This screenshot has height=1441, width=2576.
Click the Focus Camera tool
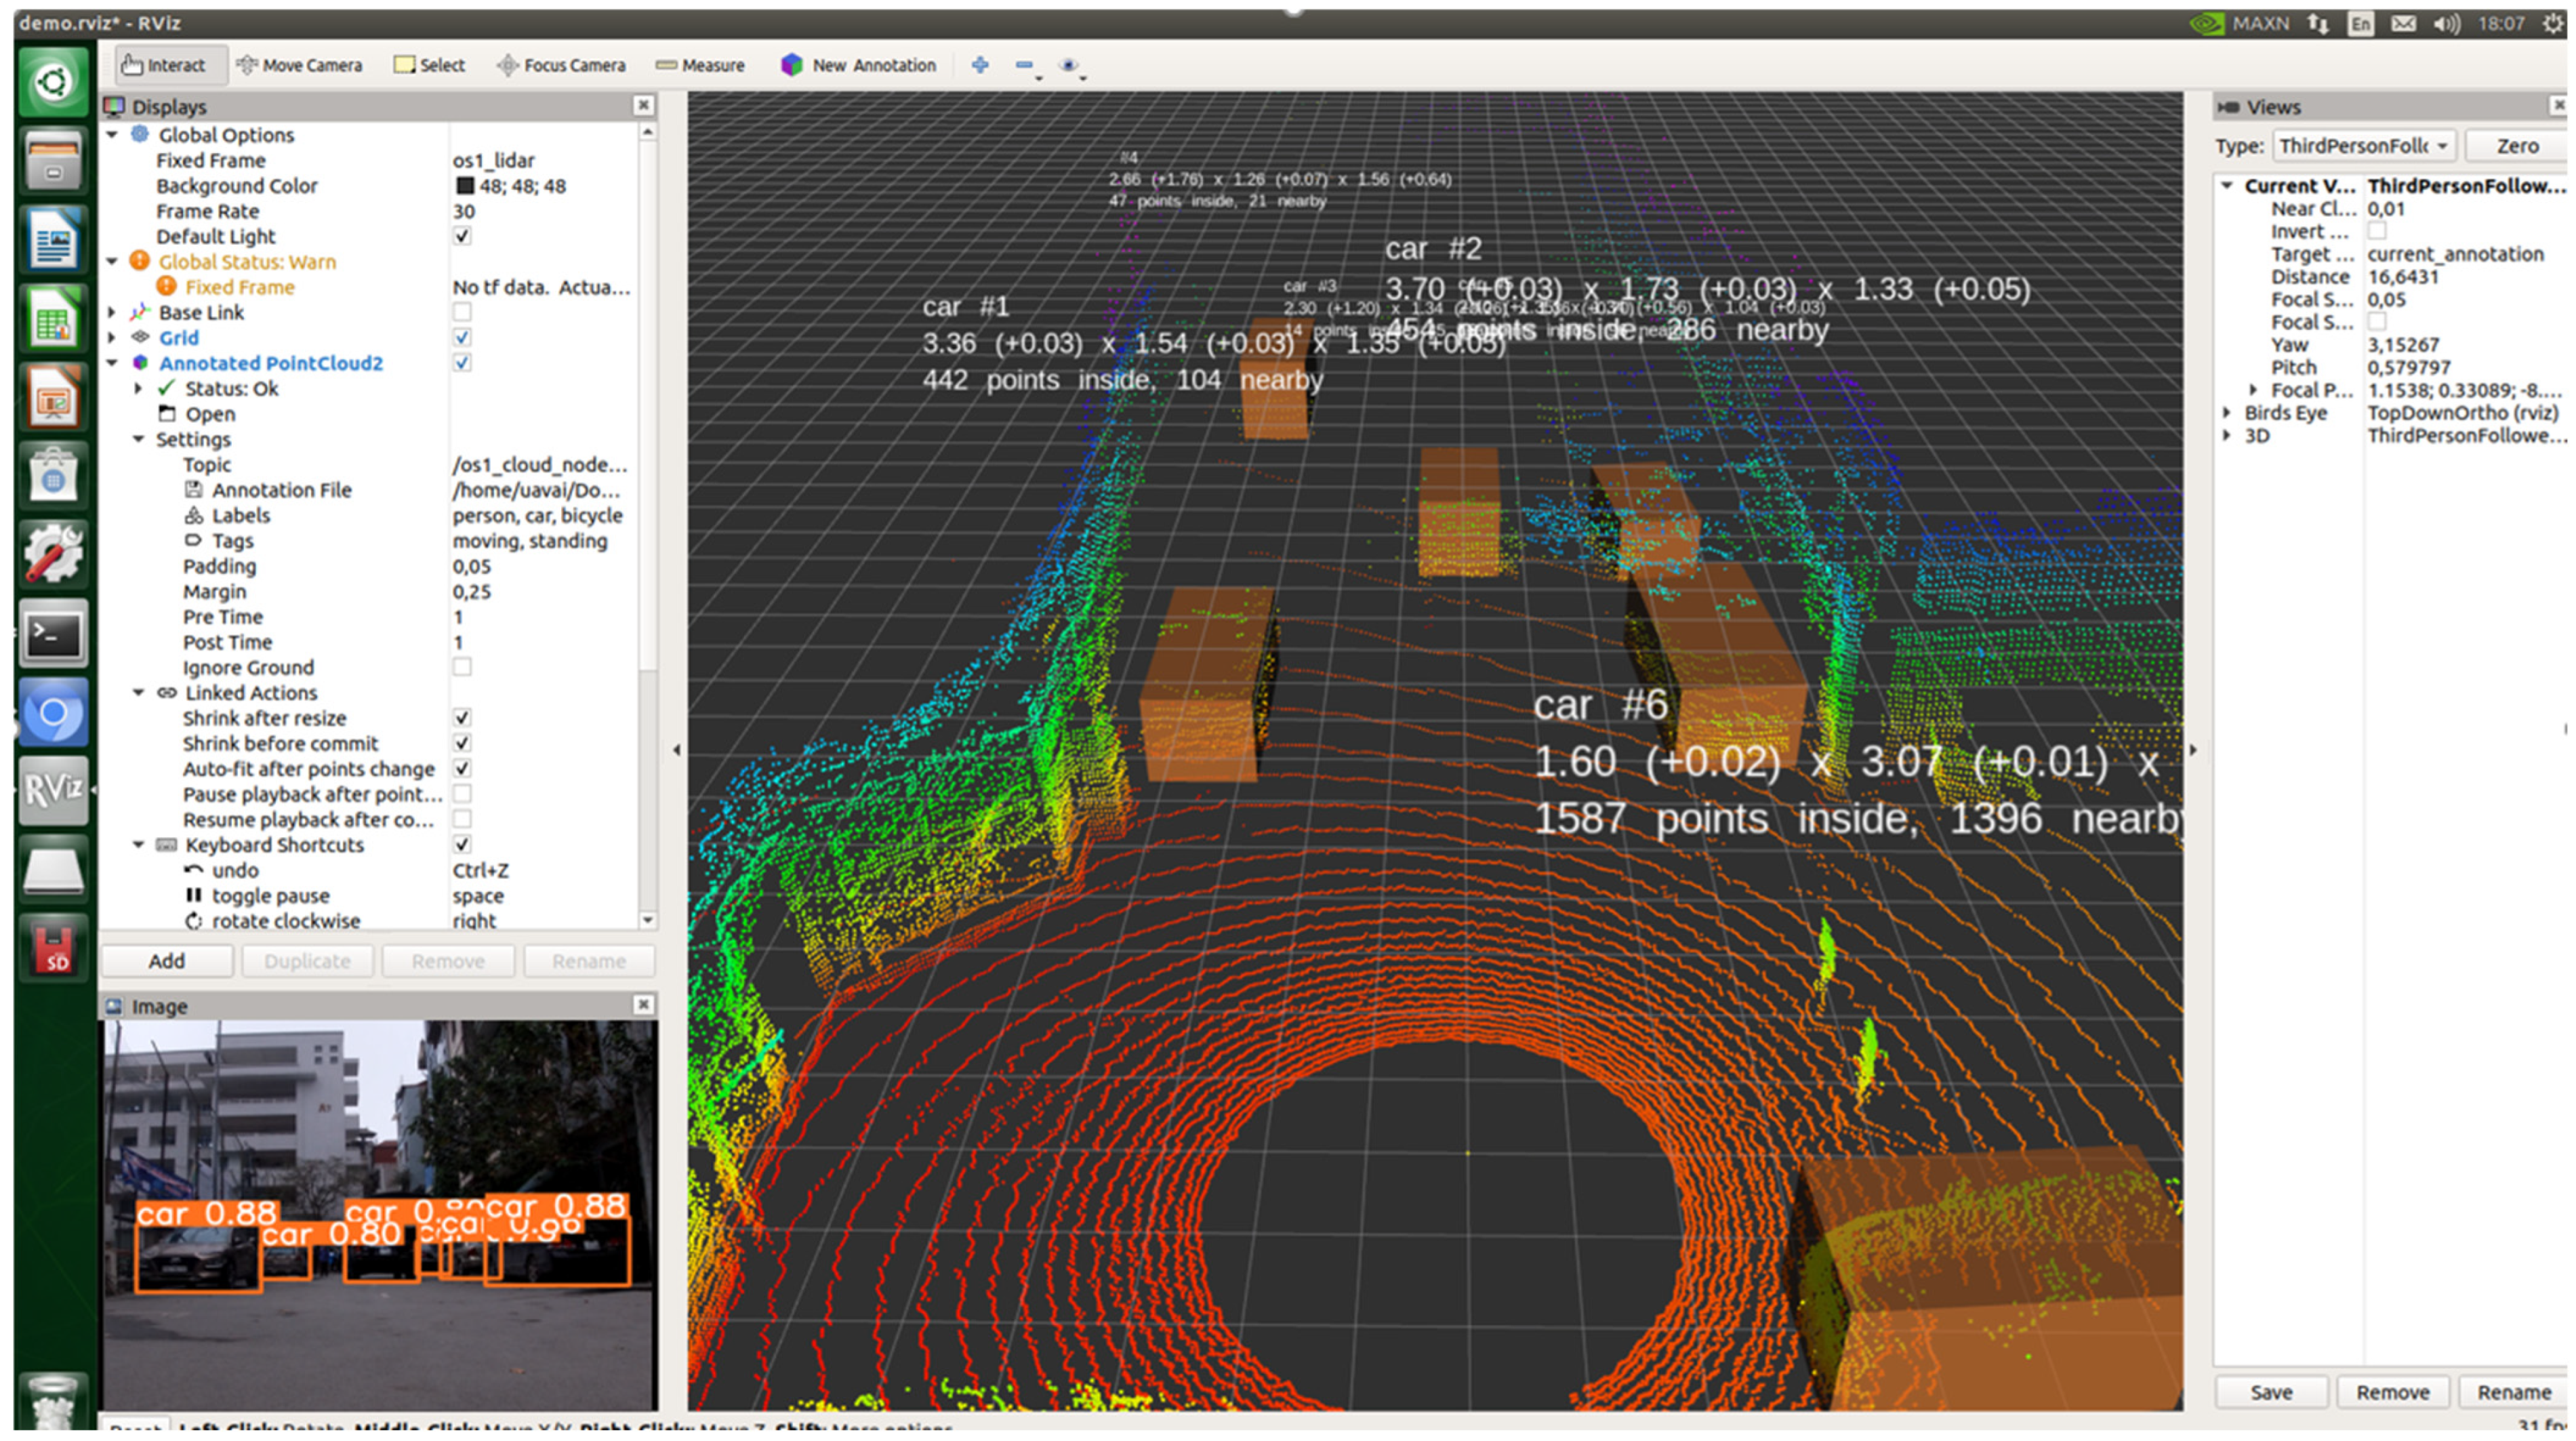point(561,65)
